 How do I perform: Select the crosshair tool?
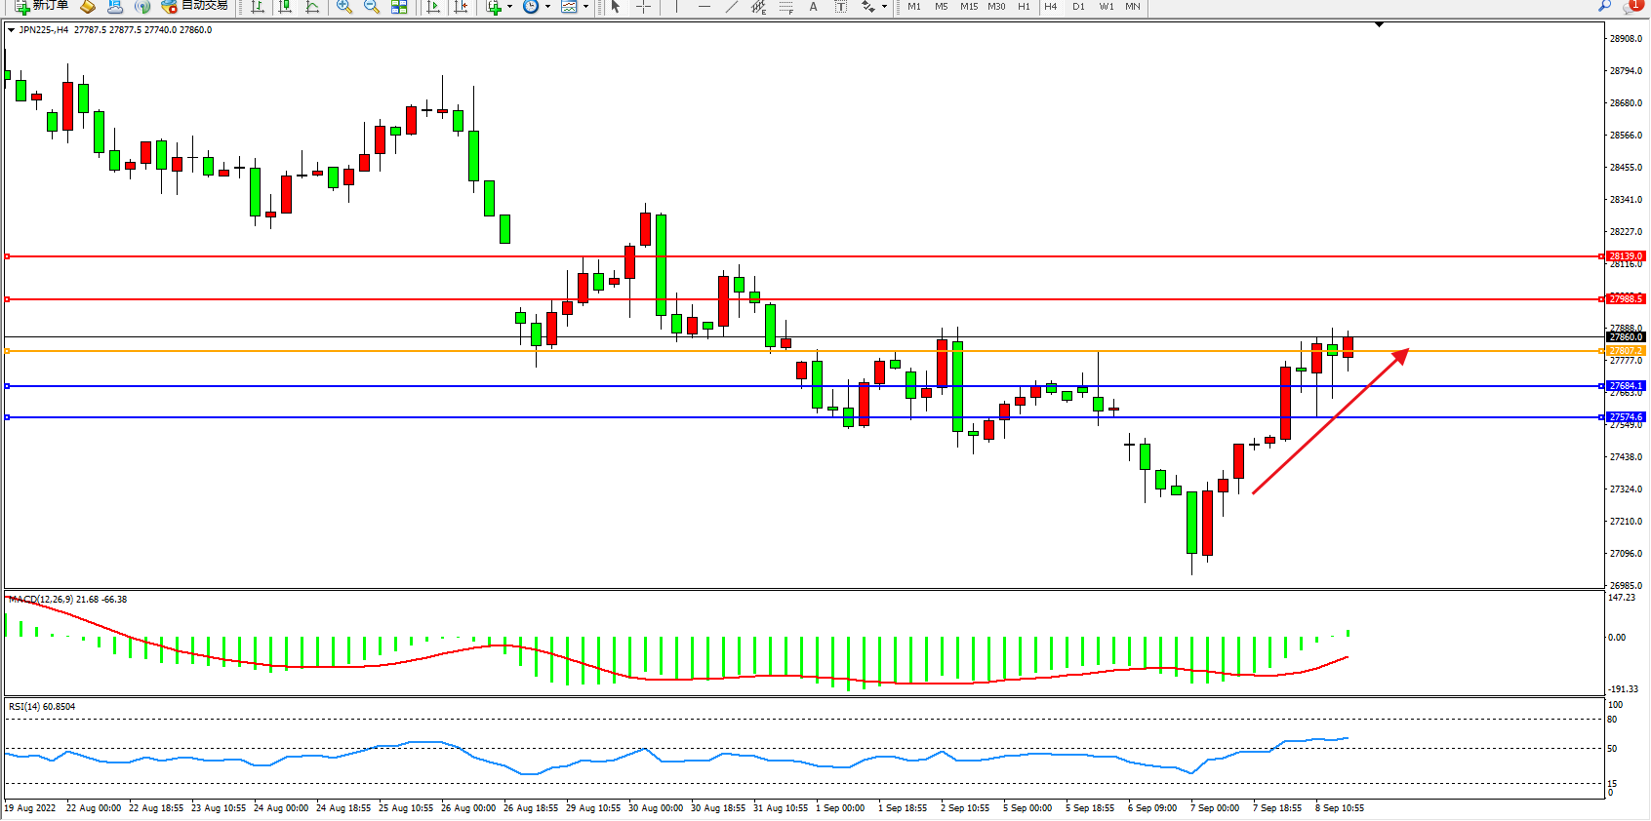click(x=644, y=7)
